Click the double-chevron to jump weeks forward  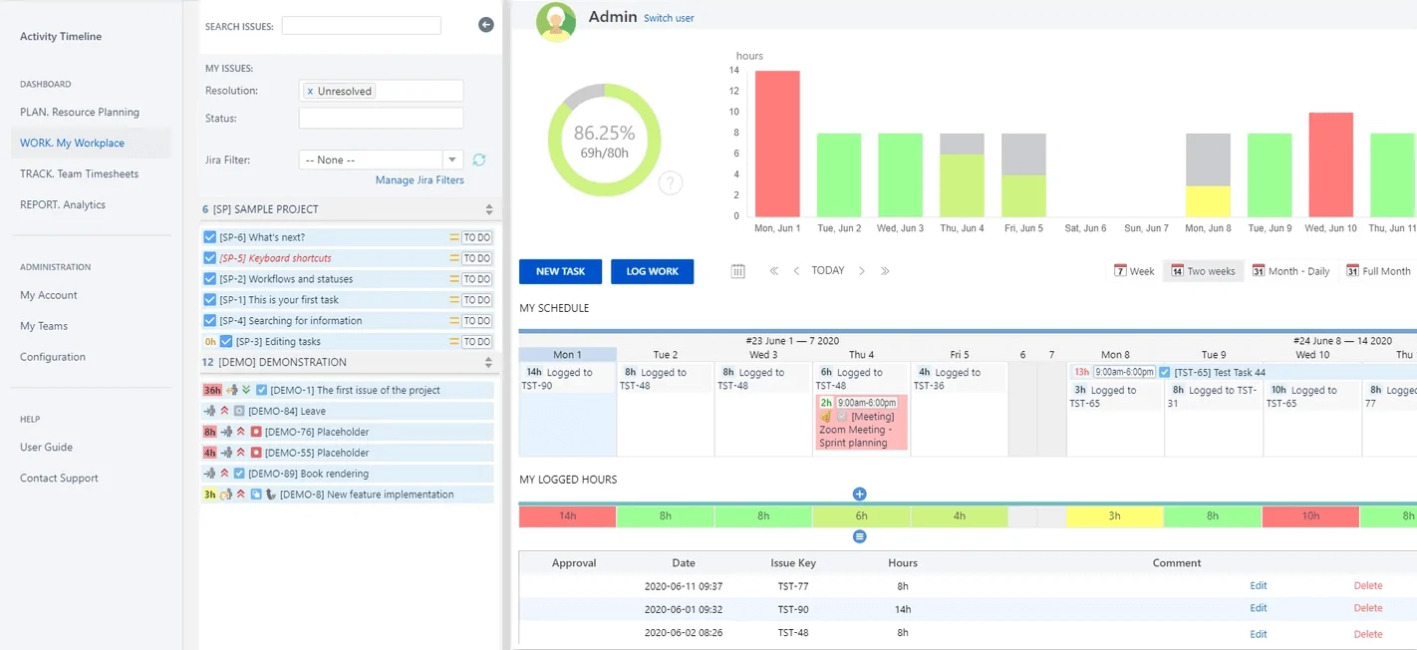[x=886, y=270]
